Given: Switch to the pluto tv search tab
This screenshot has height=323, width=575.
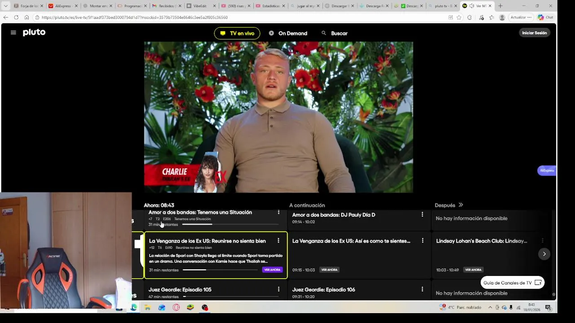Looking at the screenshot, I should 442,6.
